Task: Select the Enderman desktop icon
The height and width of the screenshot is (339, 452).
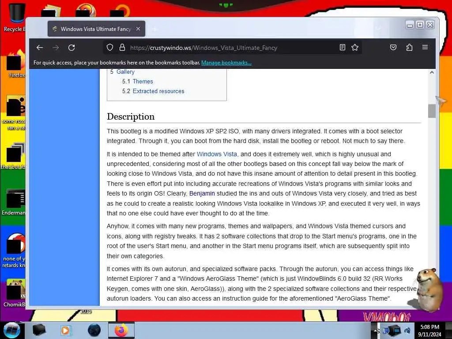Action: tap(15, 202)
